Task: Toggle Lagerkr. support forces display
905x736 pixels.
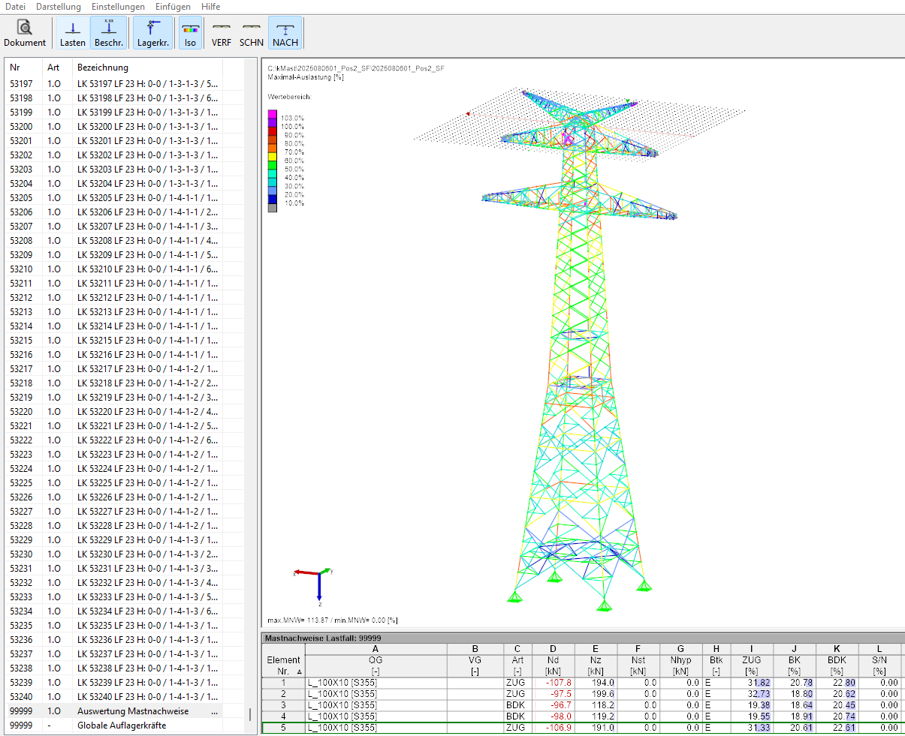Action: coord(152,34)
